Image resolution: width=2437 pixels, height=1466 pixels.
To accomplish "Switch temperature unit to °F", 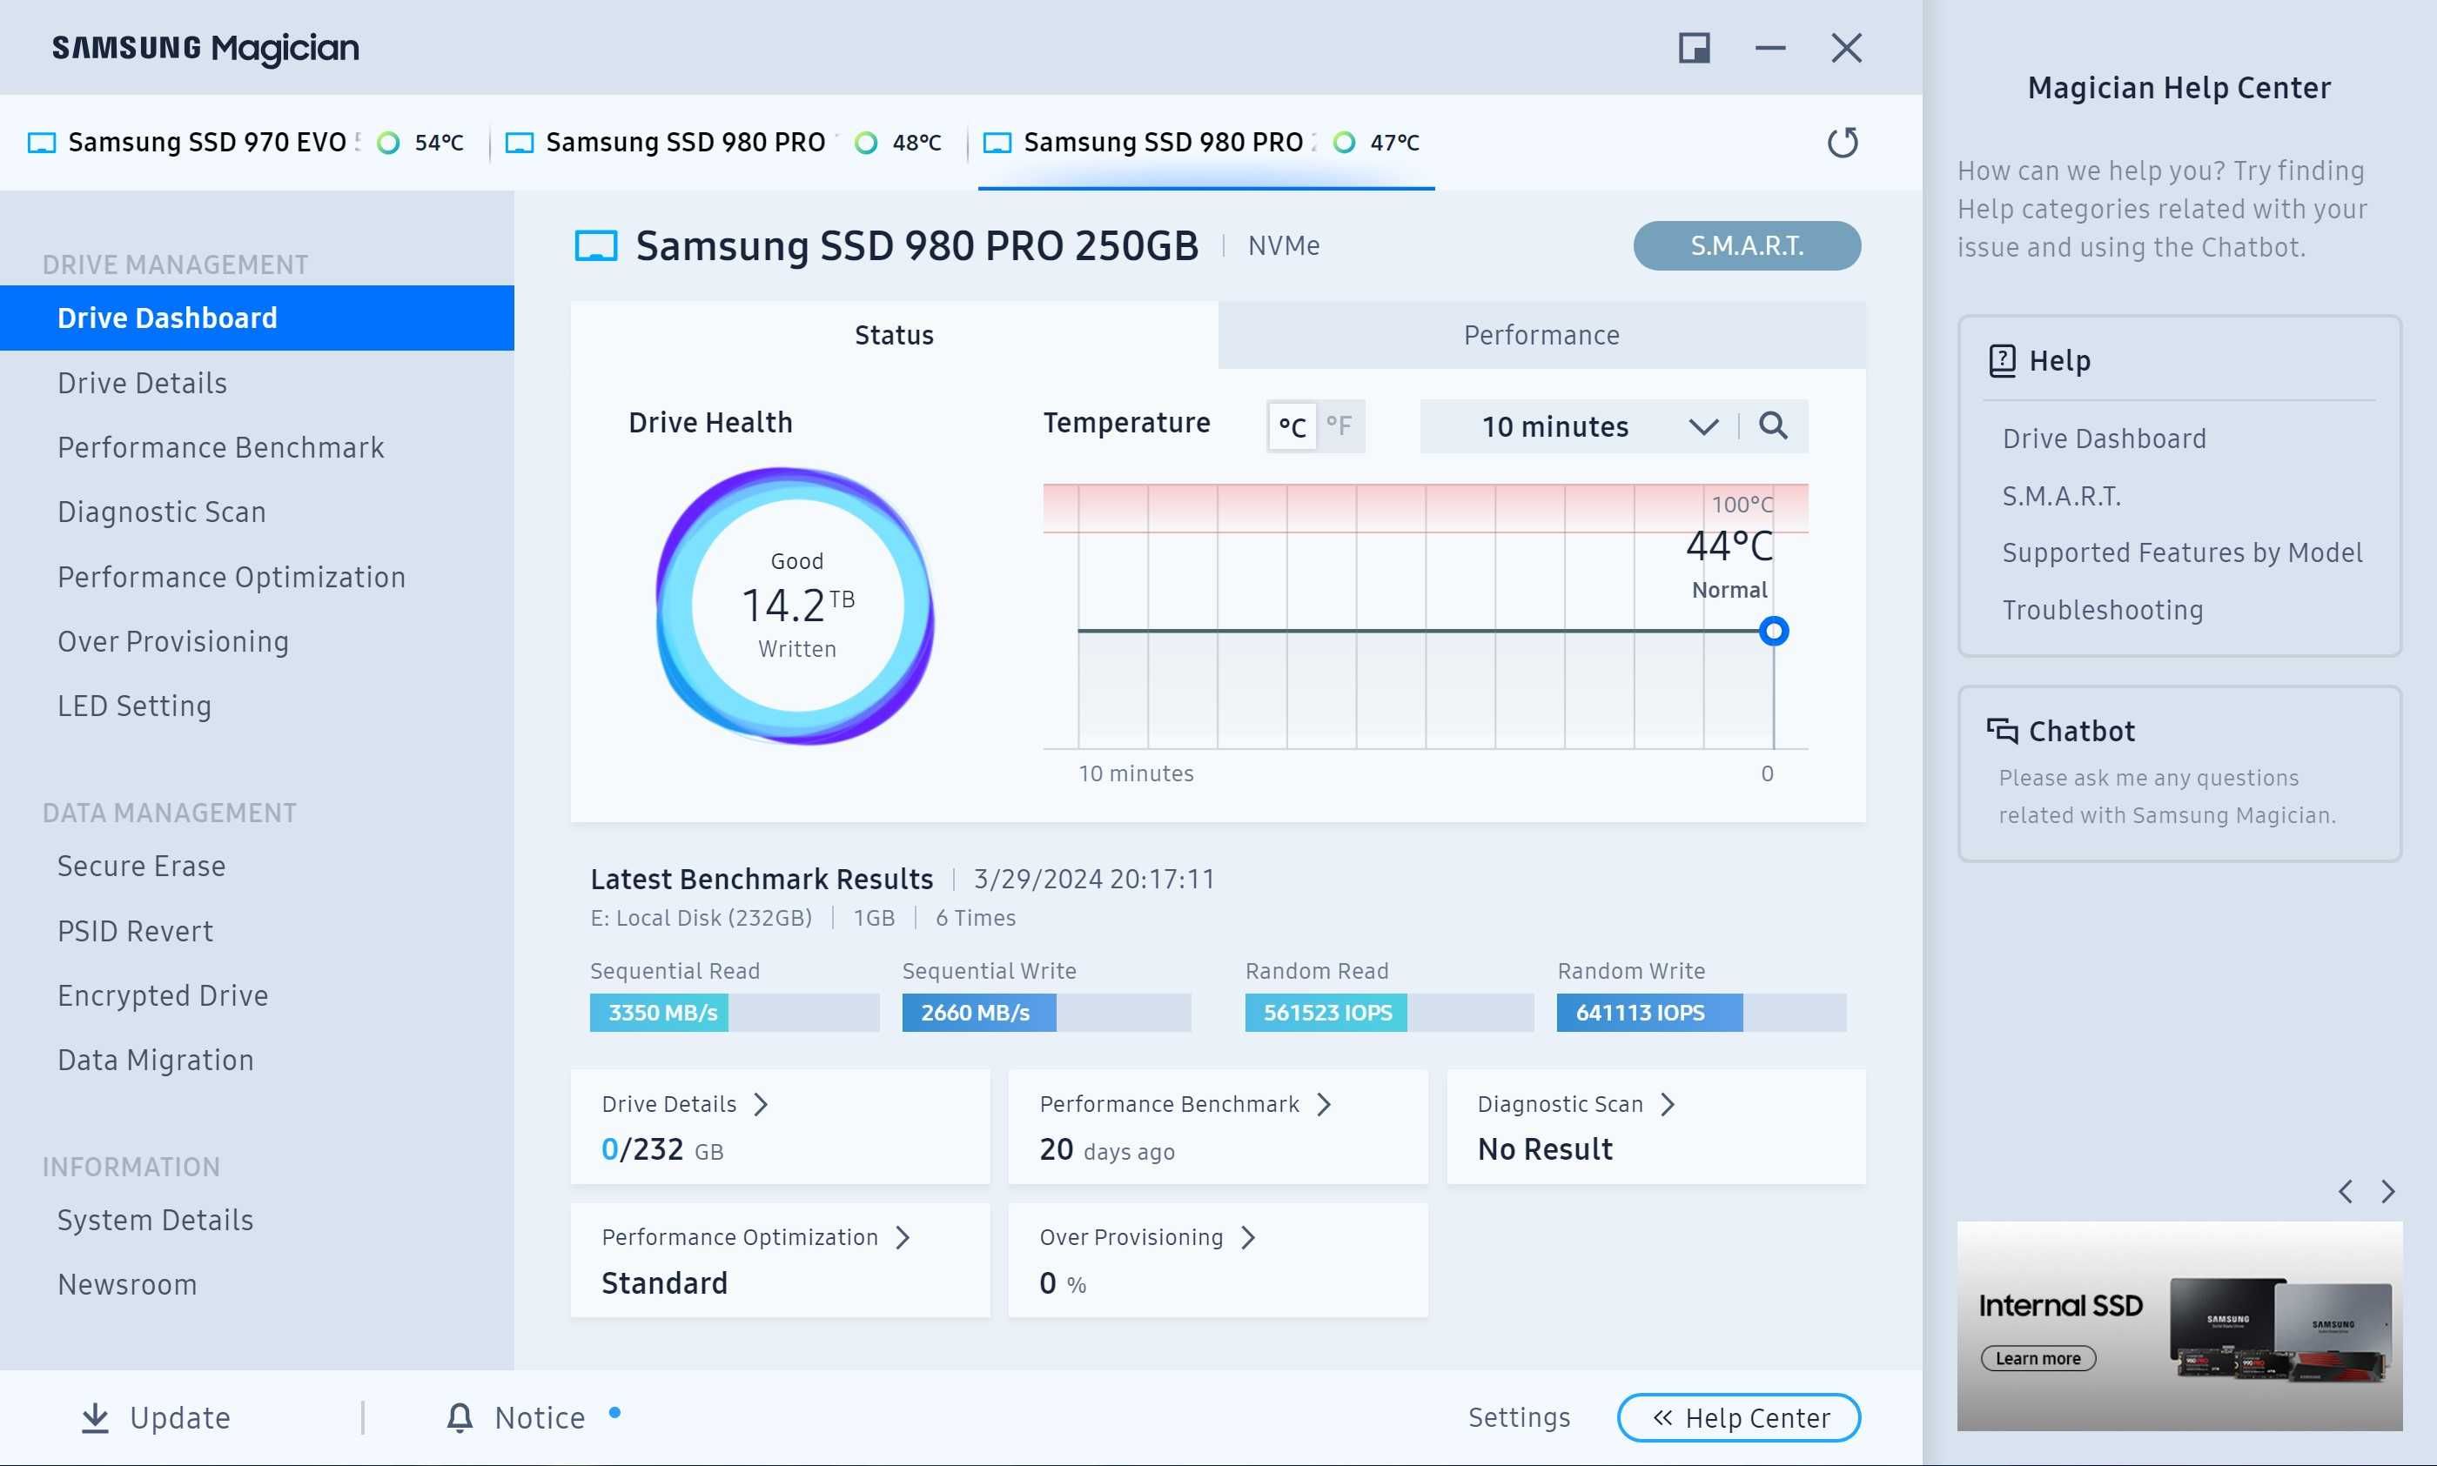I will [x=1340, y=427].
